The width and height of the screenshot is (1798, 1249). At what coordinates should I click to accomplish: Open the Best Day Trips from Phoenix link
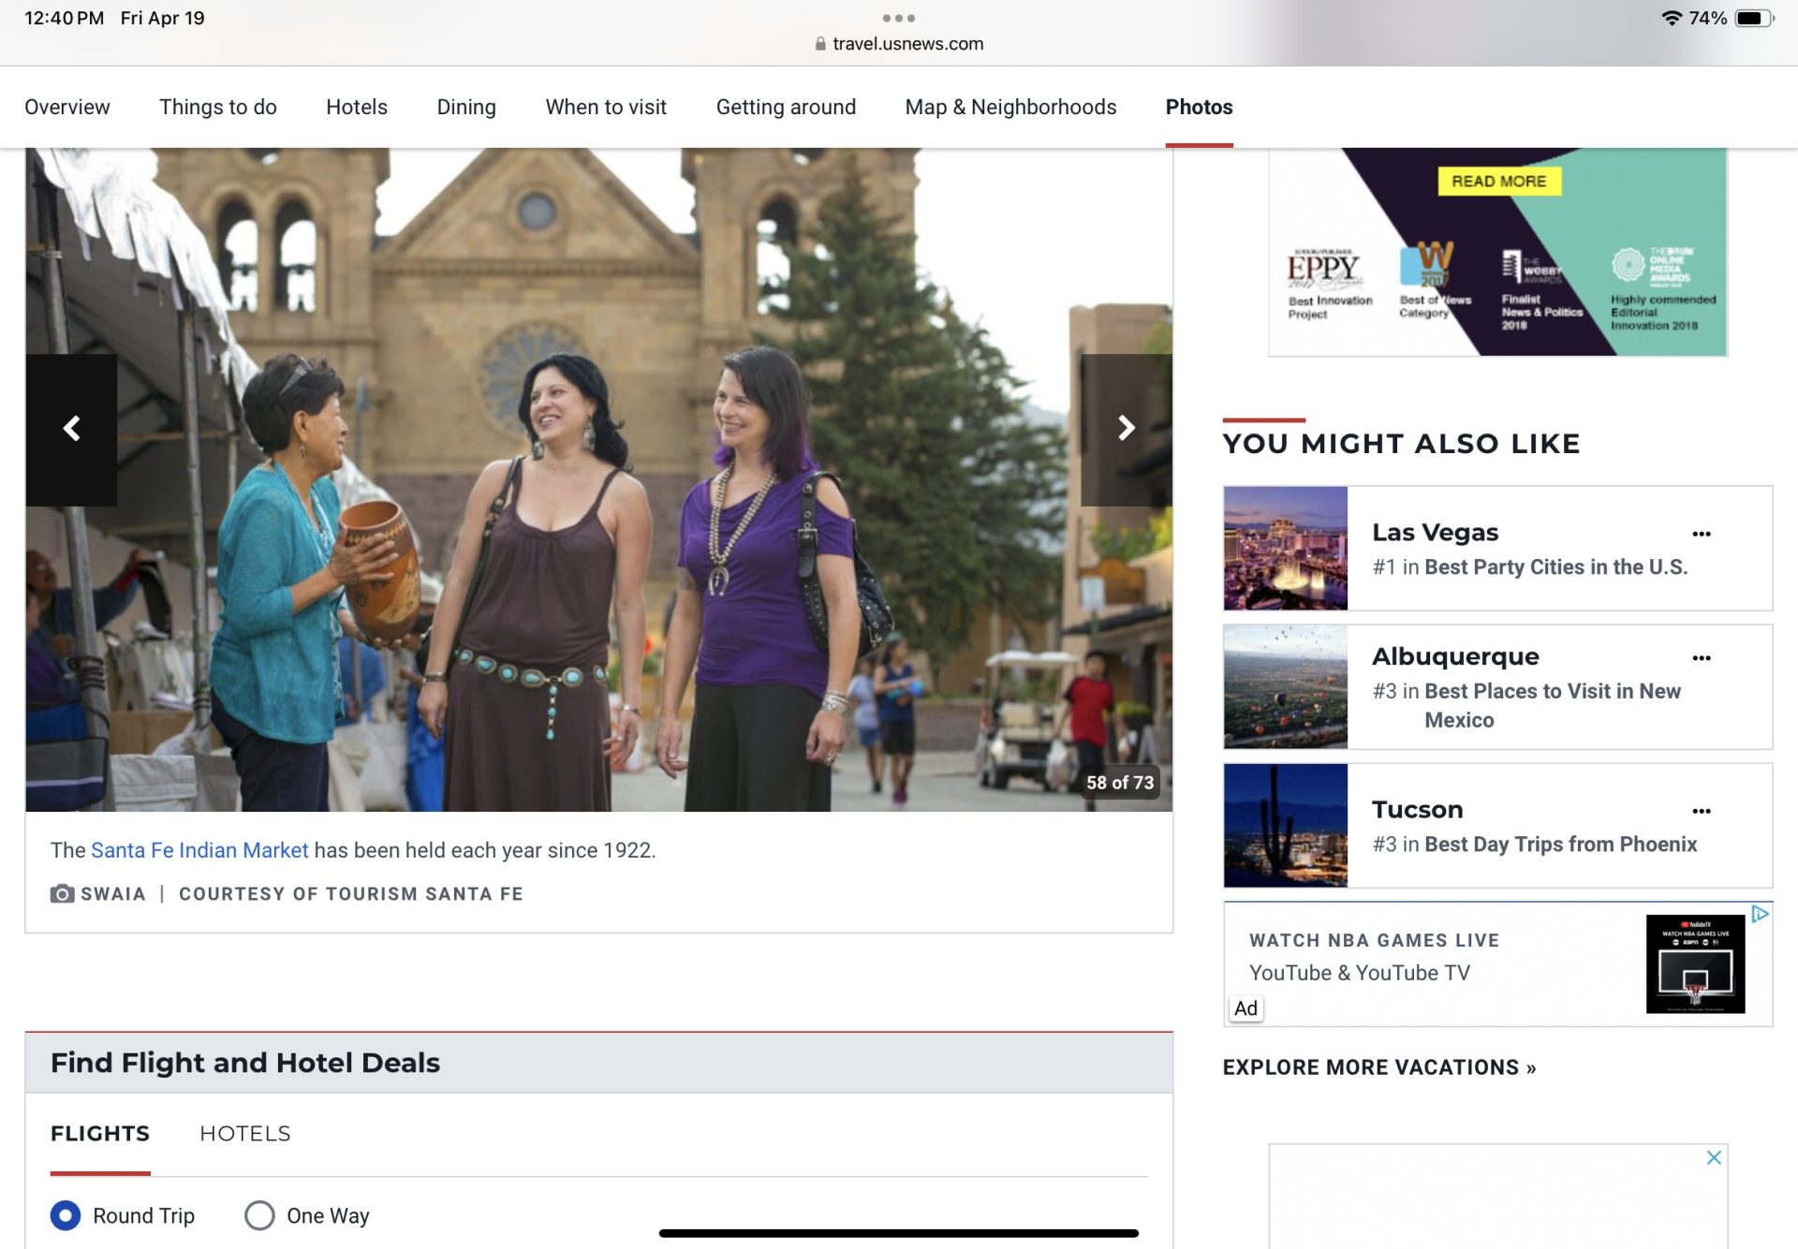1560,845
